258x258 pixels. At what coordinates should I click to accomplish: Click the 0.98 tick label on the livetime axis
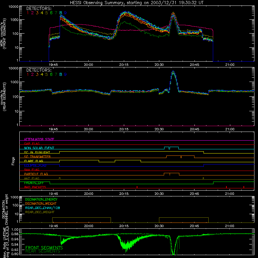pos(15,234)
